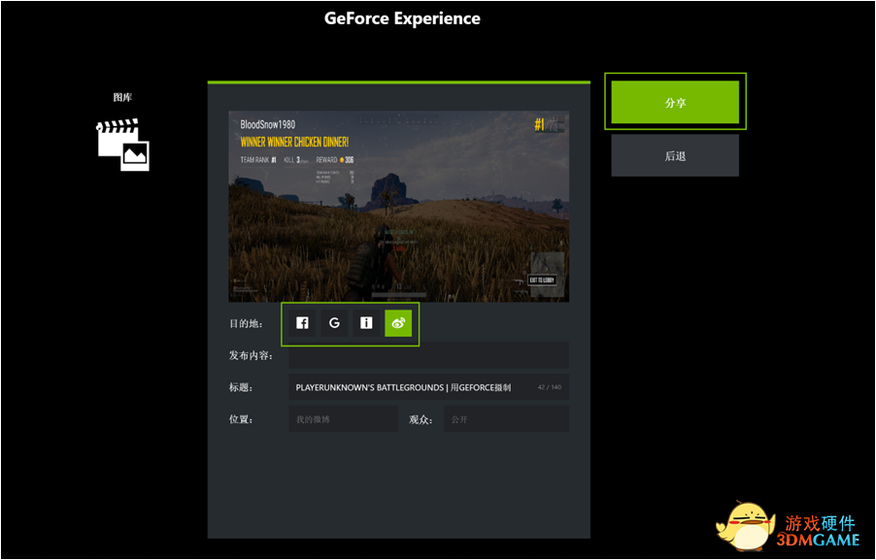Viewport: 876px width, 560px height.
Task: Click the 发布内容 label
Action: pos(251,355)
